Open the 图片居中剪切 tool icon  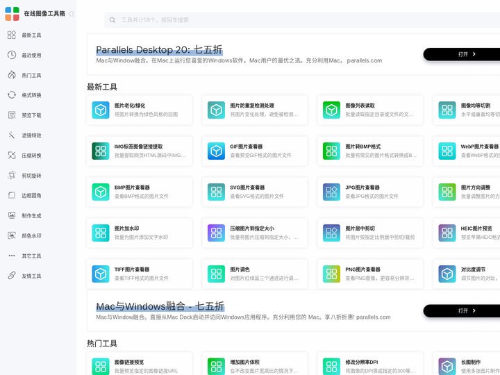(x=332, y=233)
